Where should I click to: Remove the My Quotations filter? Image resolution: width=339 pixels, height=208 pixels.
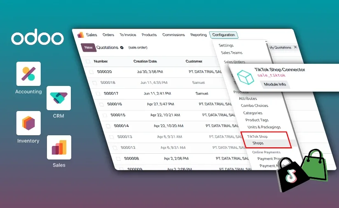(x=296, y=47)
